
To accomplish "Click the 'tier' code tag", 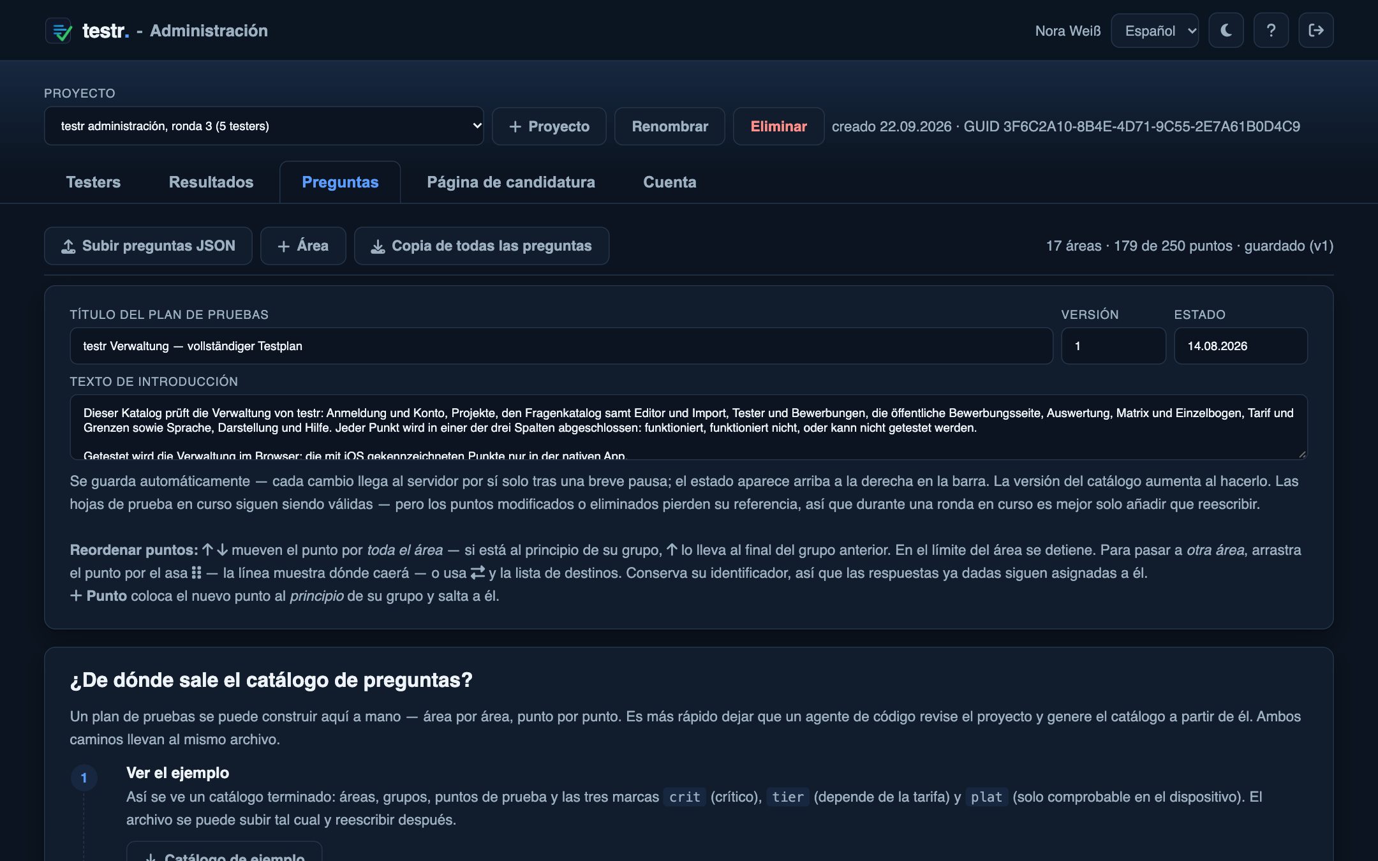I will coord(788,797).
